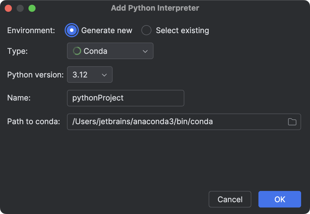Image resolution: width=310 pixels, height=214 pixels.
Task: Cancel the Add Python Interpreter dialog
Action: pos(230,199)
